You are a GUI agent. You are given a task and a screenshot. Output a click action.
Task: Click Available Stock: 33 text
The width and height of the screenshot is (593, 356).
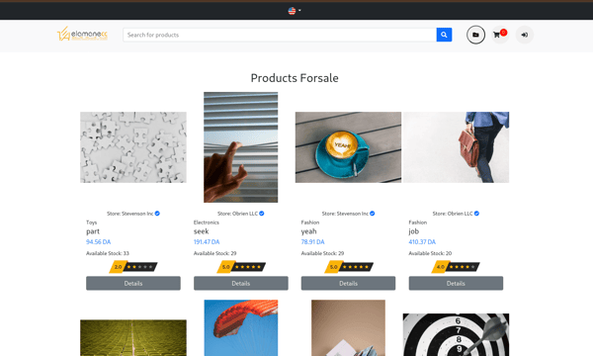108,253
